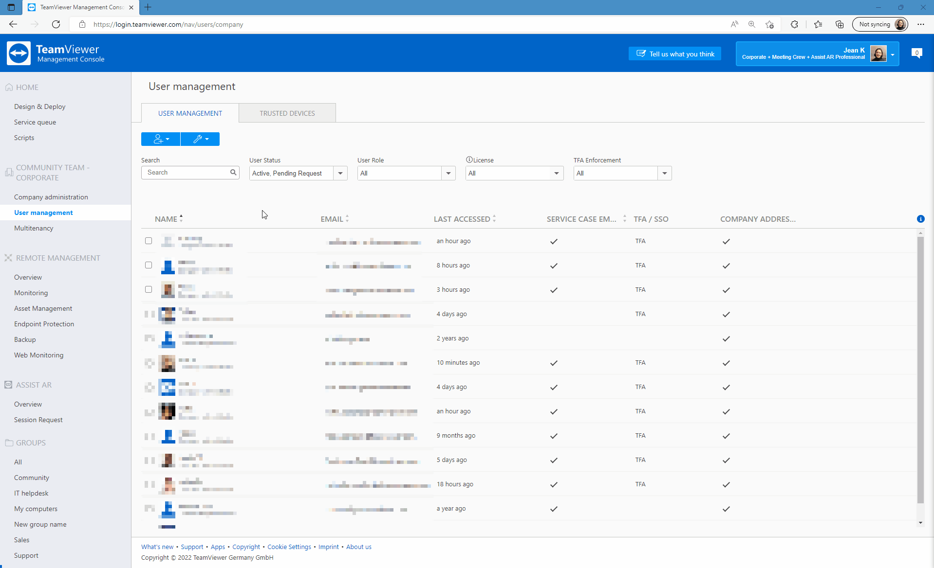Viewport: 934px width, 568px height.
Task: Open the Cookie Settings link
Action: [x=289, y=547]
